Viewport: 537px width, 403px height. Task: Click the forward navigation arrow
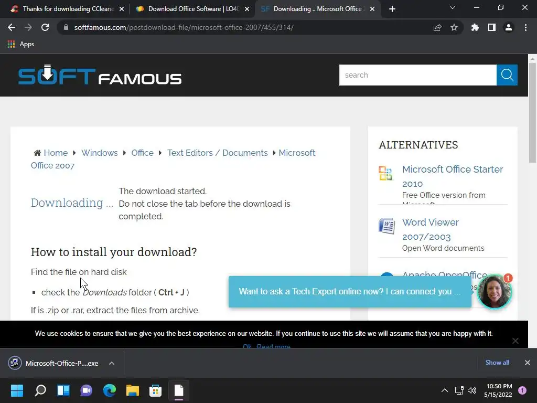click(x=28, y=27)
